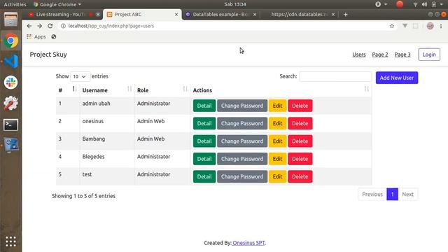Open the Google Chrome app menu

tap(57, 4)
